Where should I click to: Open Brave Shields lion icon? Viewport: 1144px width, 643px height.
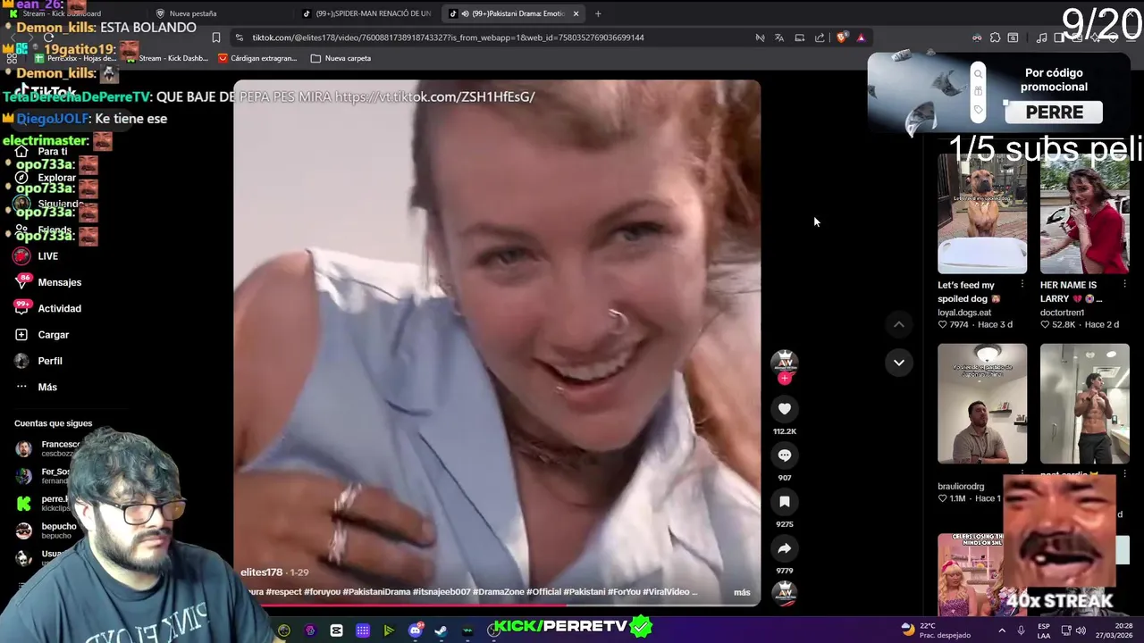point(841,38)
